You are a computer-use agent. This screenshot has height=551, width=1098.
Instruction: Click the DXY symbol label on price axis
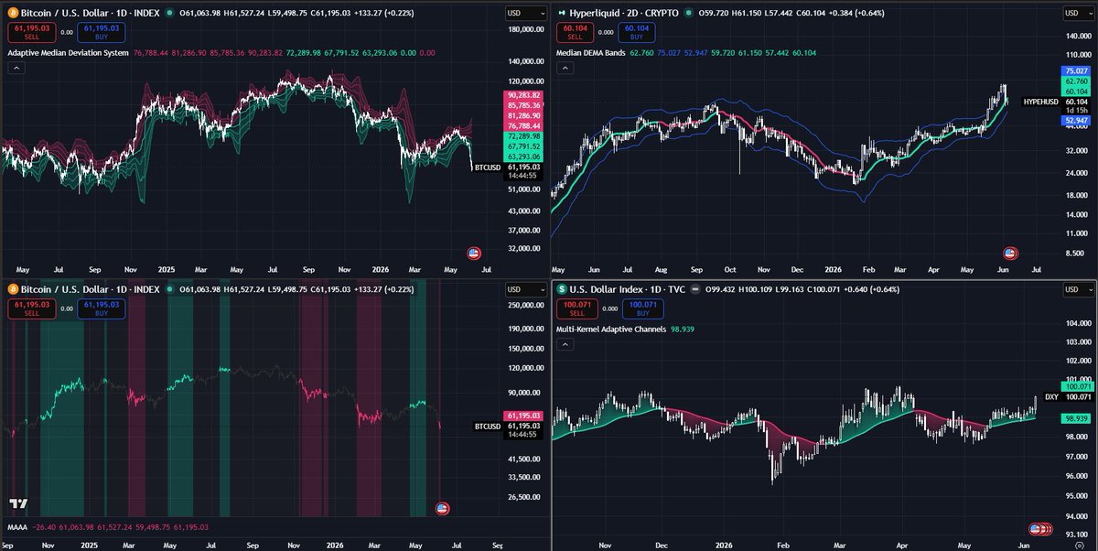(x=1051, y=397)
